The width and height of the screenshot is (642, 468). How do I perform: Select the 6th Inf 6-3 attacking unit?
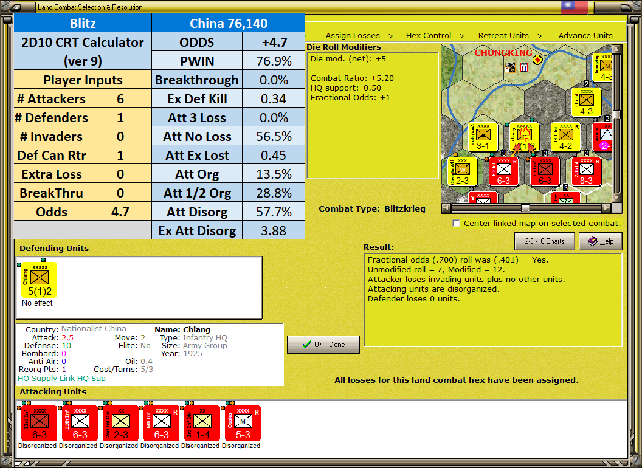[161, 423]
